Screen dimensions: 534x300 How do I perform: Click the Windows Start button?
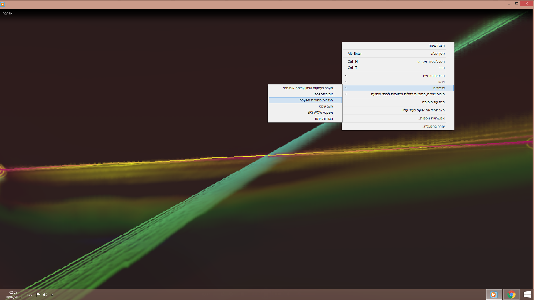(527, 294)
